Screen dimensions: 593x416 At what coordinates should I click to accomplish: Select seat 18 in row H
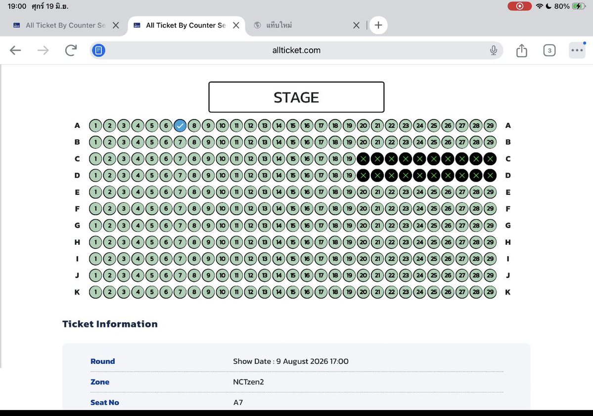(335, 242)
